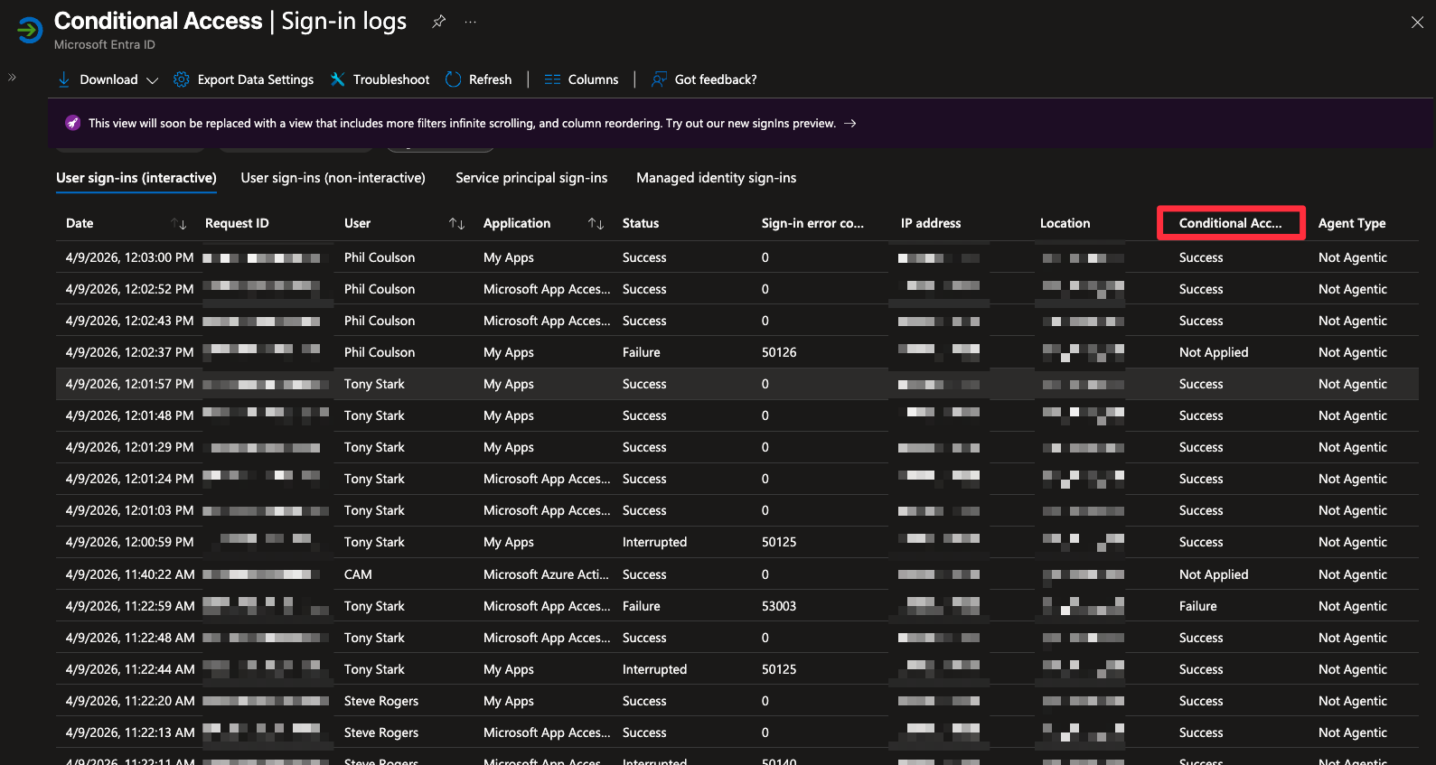Click Failure status for Phil Coulson
The height and width of the screenshot is (765, 1436).
pyautogui.click(x=642, y=352)
